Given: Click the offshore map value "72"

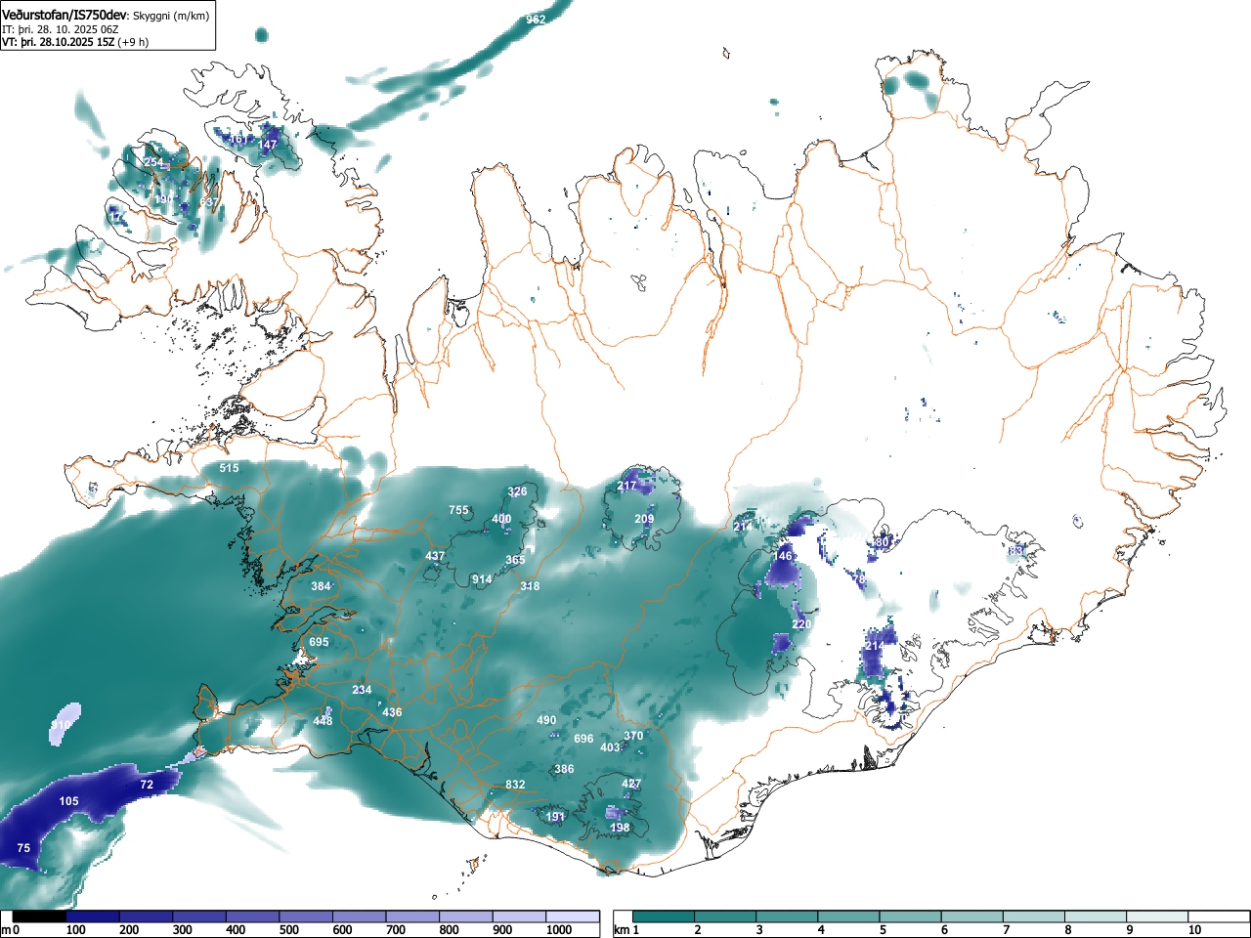Looking at the screenshot, I should click(147, 785).
